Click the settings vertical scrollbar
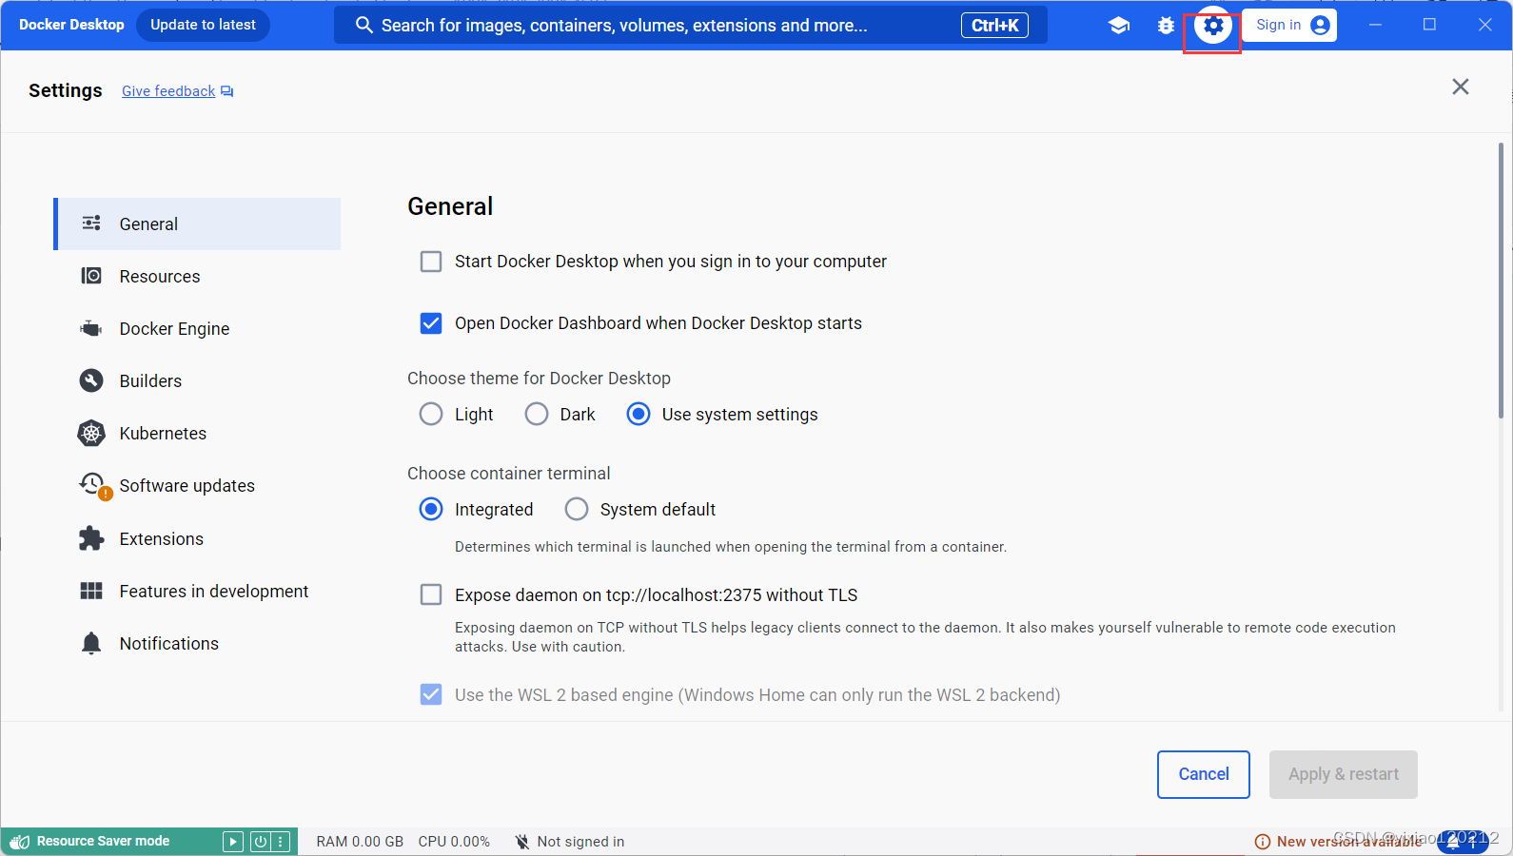The image size is (1513, 856). pos(1501,281)
